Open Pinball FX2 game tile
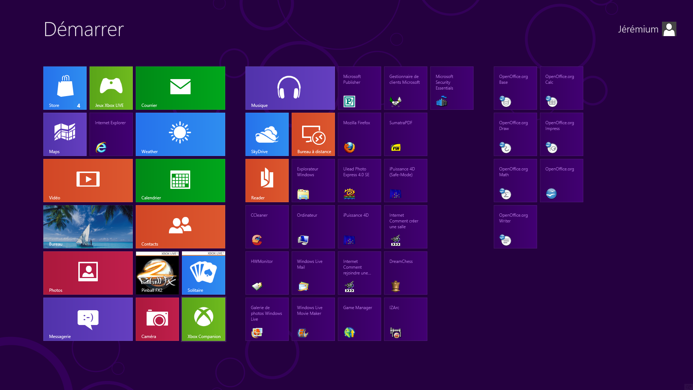Viewport: 693px width, 390px height. coord(157,273)
